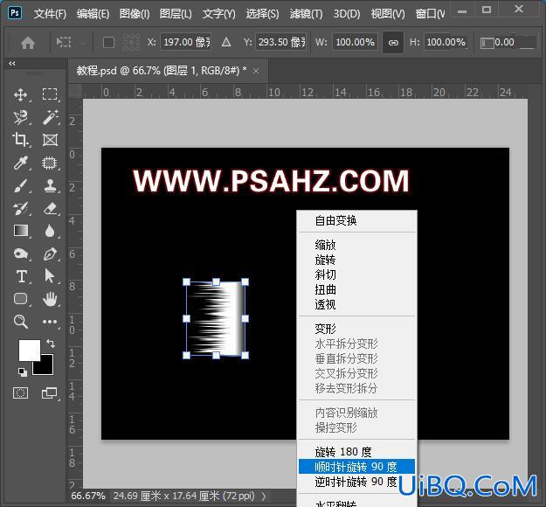The height and width of the screenshot is (507, 546).
Task: Select the Eyedropper tool
Action: 21,163
